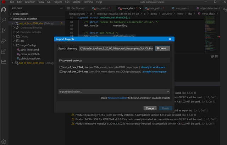Collapse the WORKSPACE_CCSTHEIA section
This screenshot has height=145, width=227.
click(x=11, y=19)
